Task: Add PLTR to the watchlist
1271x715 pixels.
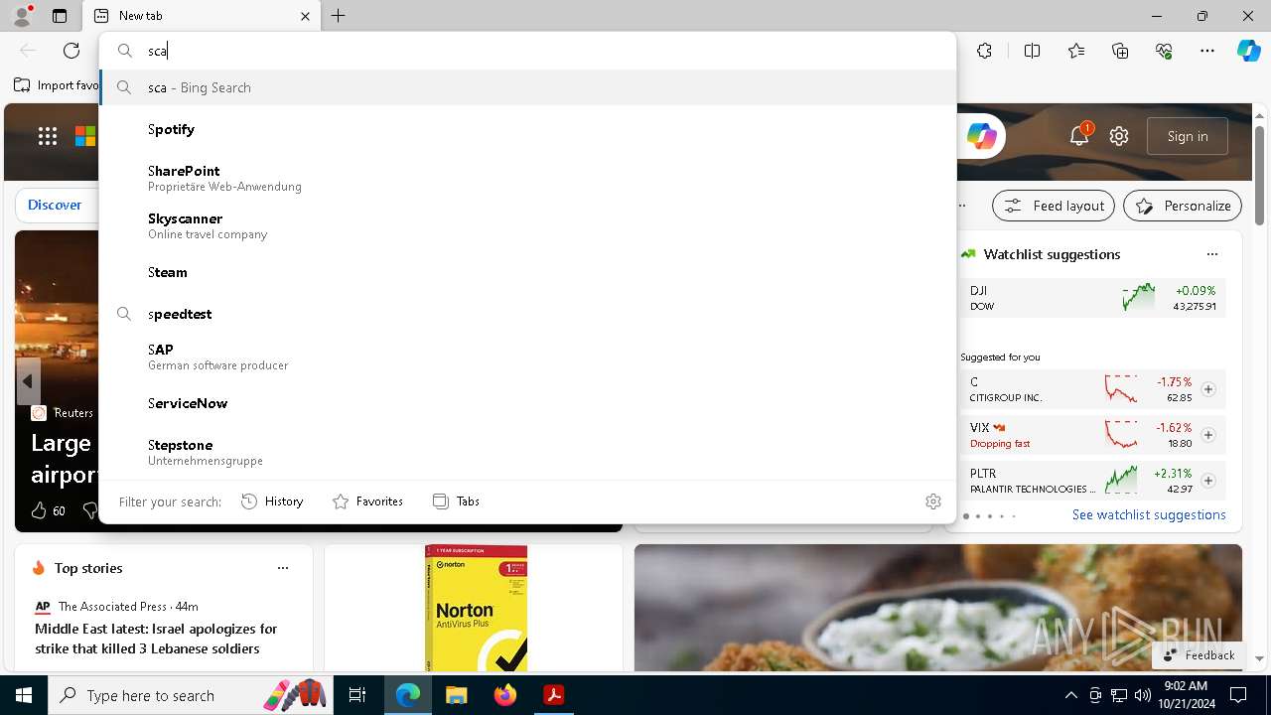Action: point(1208,481)
